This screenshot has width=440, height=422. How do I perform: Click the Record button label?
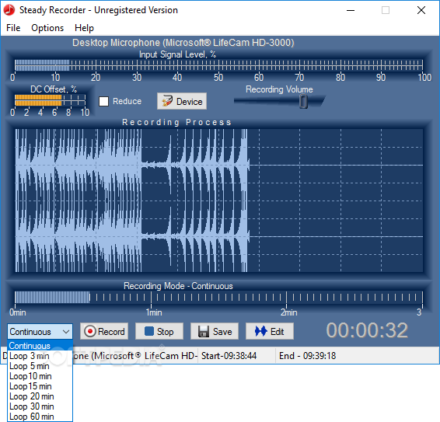[x=111, y=332]
